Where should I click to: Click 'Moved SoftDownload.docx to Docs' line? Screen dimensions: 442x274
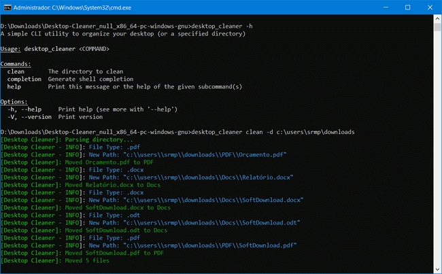86,208
